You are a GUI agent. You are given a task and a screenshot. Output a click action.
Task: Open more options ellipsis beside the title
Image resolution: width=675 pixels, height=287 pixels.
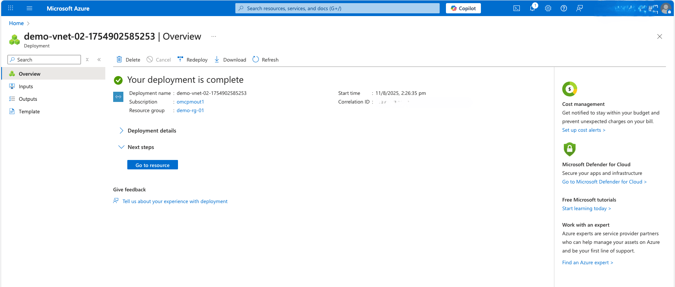[214, 36]
